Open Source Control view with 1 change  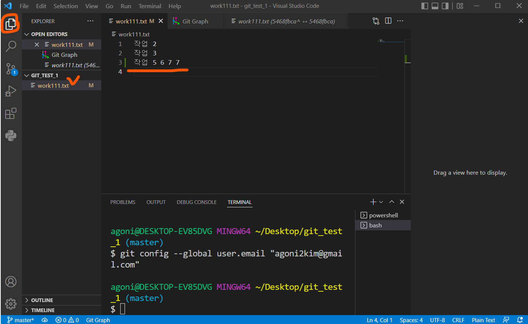(11, 69)
